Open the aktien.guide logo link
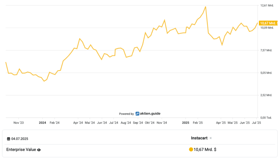Screen dimensions: 280x161 point(148,113)
